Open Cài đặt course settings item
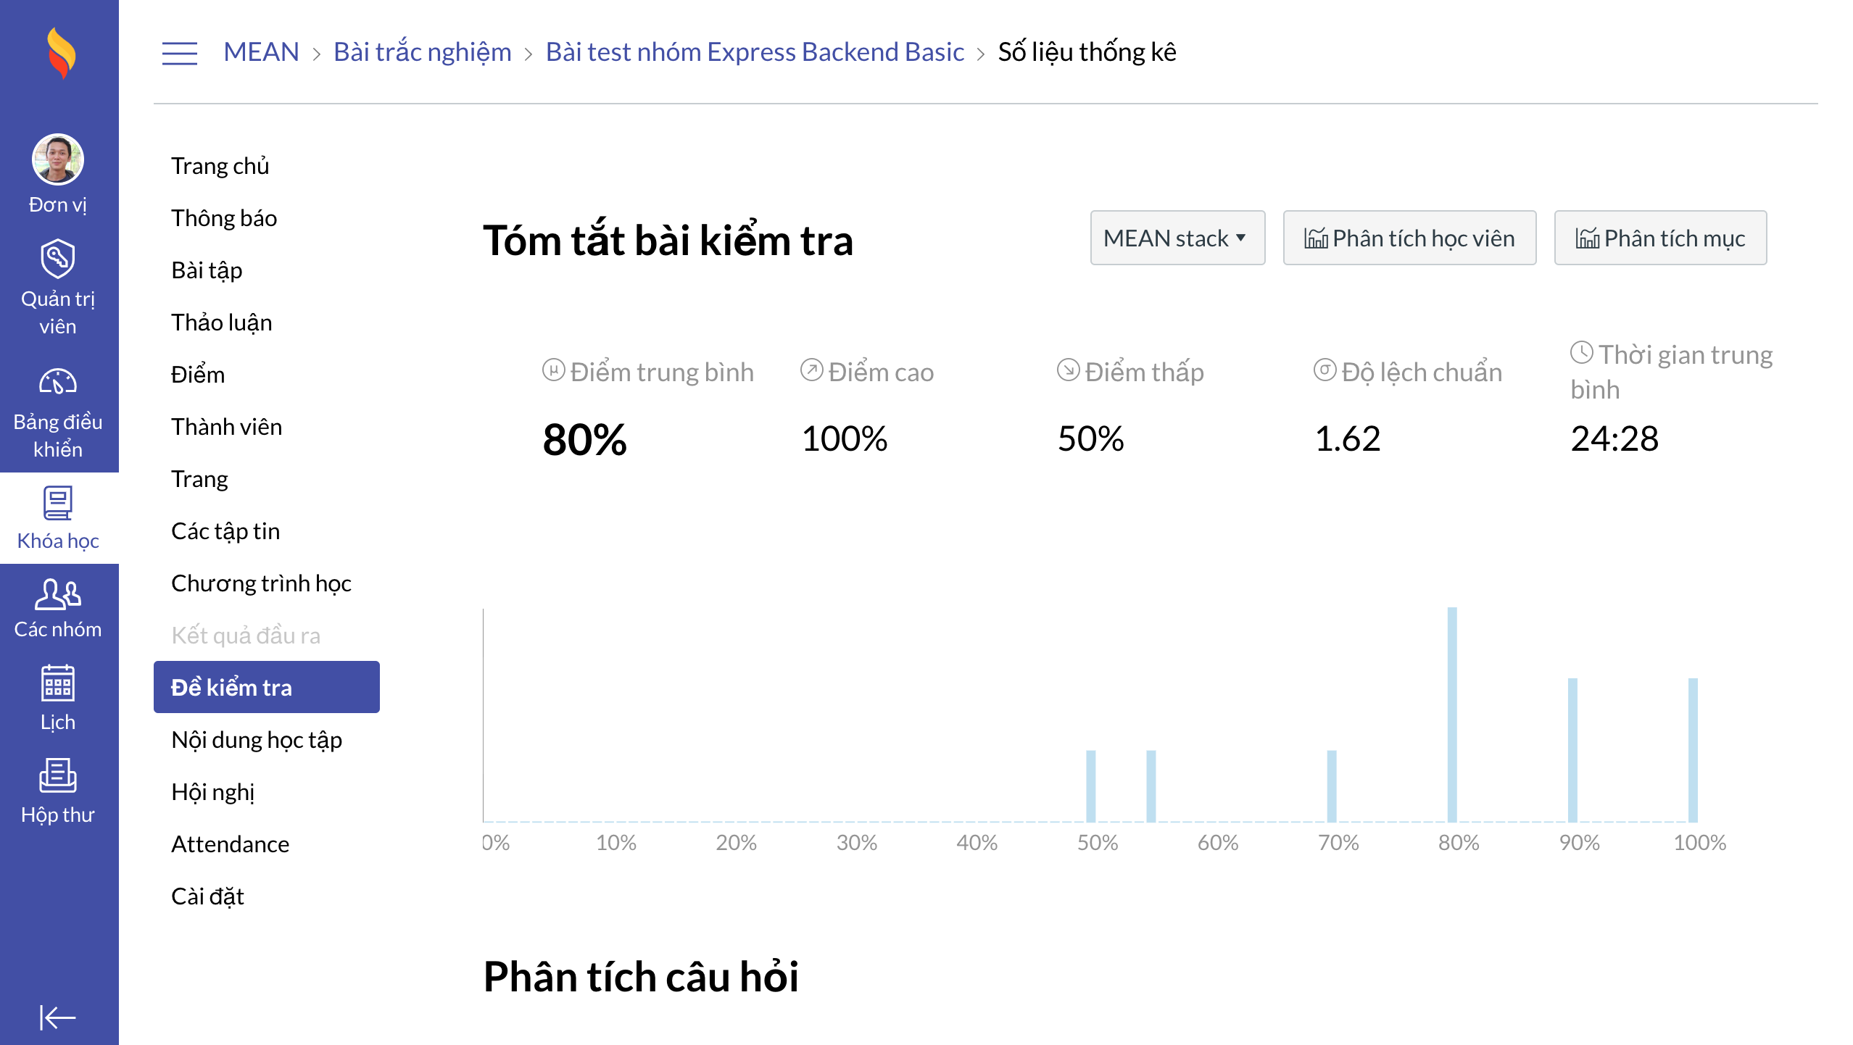Image resolution: width=1853 pixels, height=1045 pixels. (207, 896)
